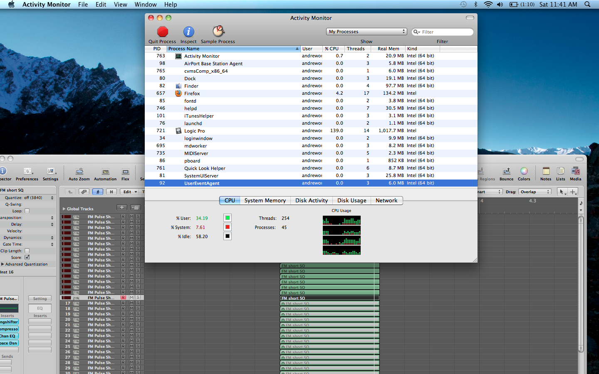Switch to the Disk Usage tab
This screenshot has width=599, height=374.
tap(352, 200)
